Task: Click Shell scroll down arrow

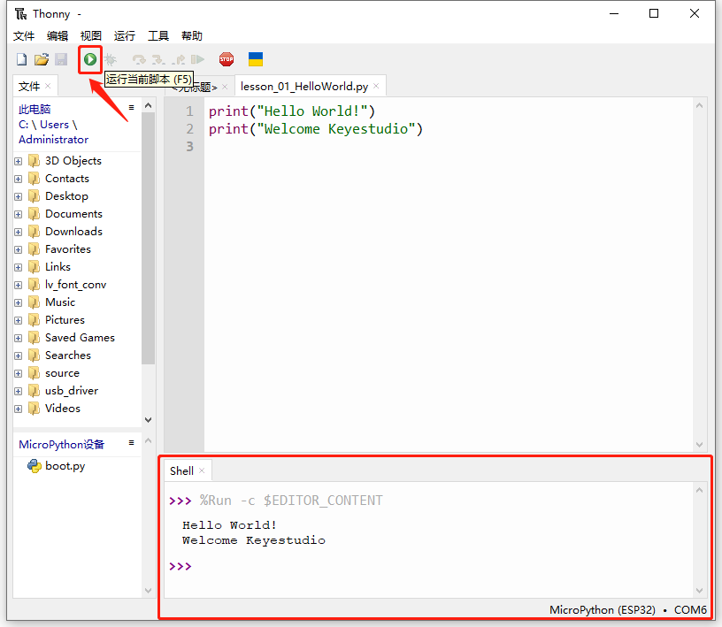Action: pyautogui.click(x=699, y=590)
